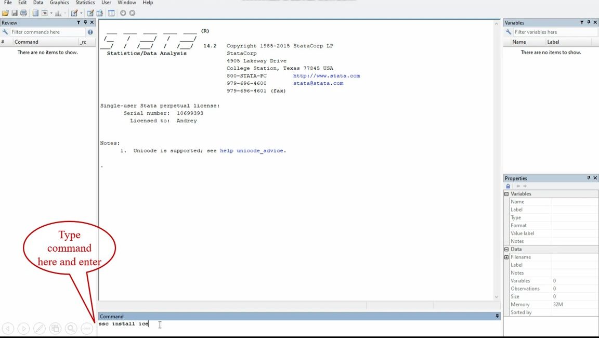Click the previous arrow in Properties panel
Viewport: 599px width, 338px height.
[518, 186]
